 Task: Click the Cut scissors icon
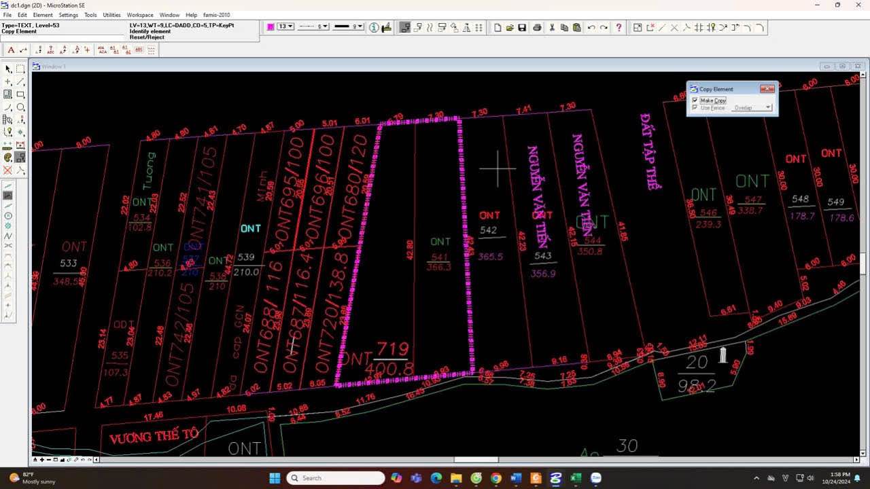pos(553,27)
